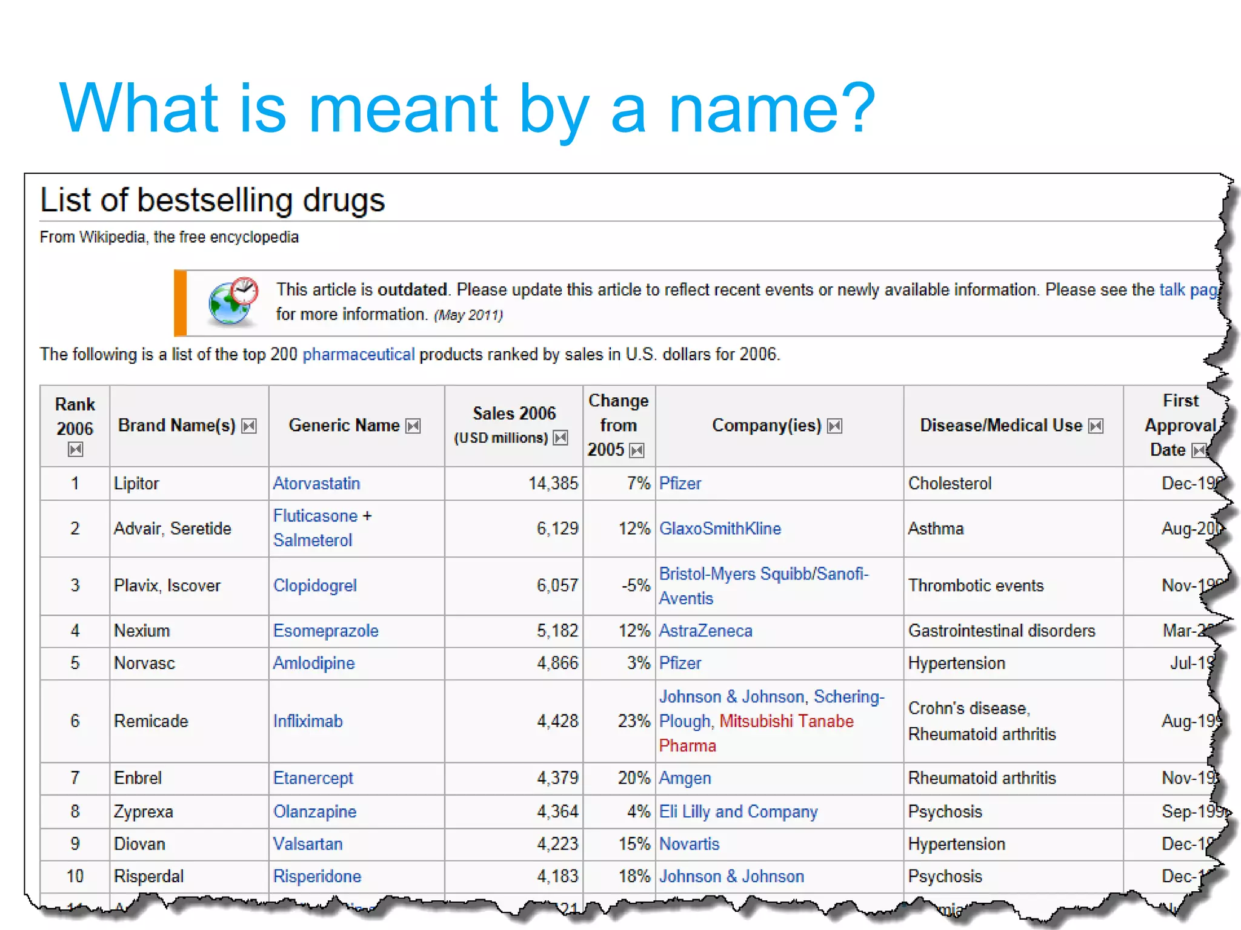This screenshot has height=930, width=1241.
Task: Open the Risperidone link
Action: tap(318, 876)
